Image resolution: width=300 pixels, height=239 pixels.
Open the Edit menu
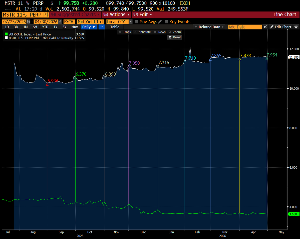143,15
